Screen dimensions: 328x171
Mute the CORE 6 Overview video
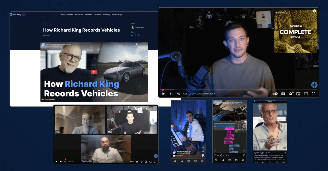pyautogui.click(x=178, y=94)
